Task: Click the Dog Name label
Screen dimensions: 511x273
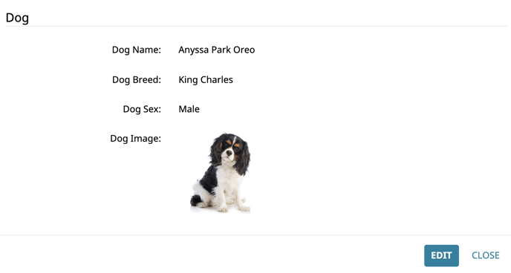Action: click(137, 50)
